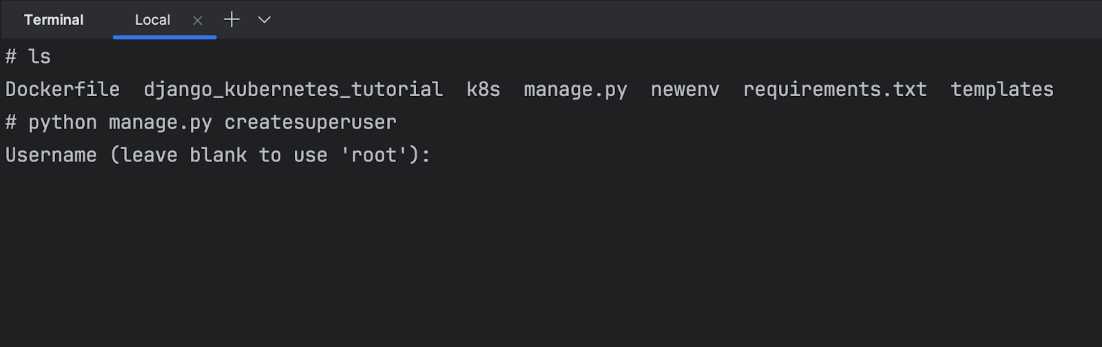Click the 'root' default username text
Viewport: 1102px width, 347px height.
pos(374,155)
